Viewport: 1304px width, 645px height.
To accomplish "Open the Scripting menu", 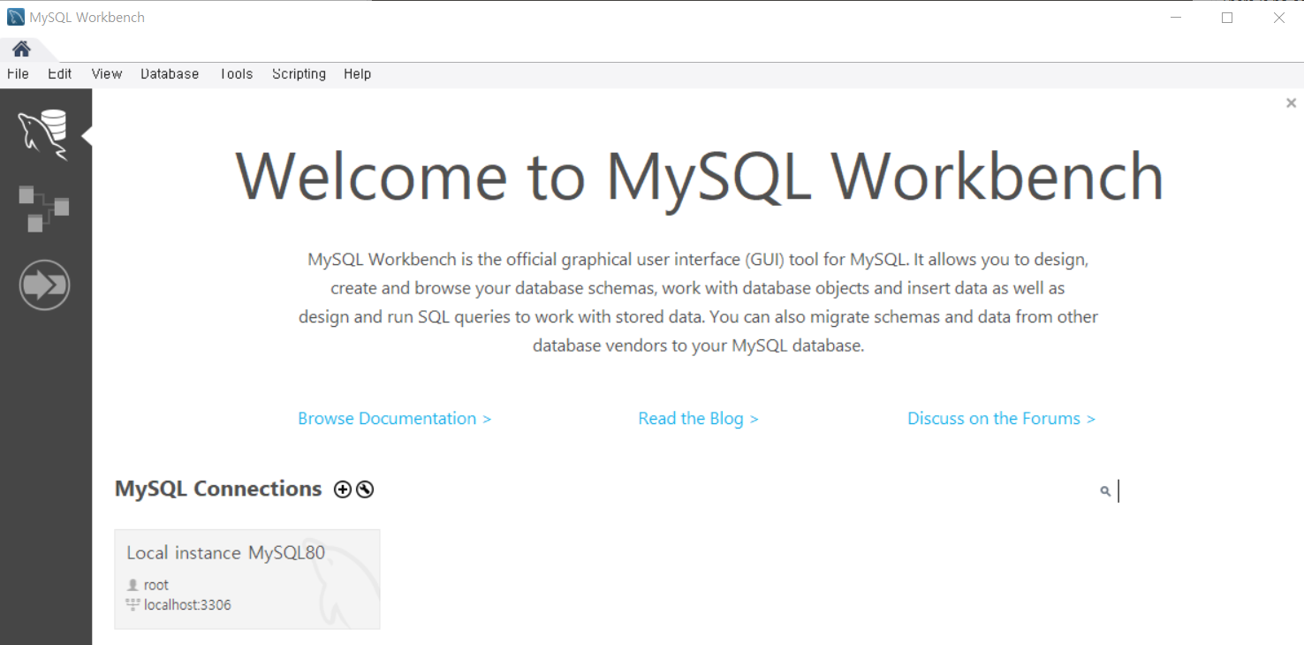I will click(299, 74).
